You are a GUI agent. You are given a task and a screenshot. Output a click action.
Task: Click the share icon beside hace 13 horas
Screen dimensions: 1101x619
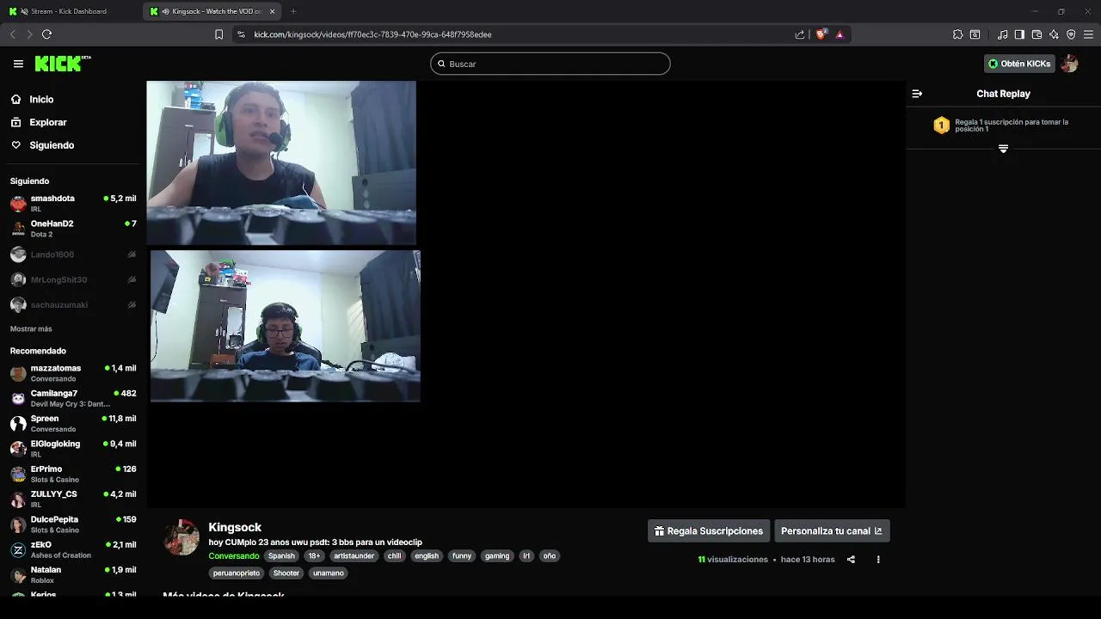pyautogui.click(x=851, y=560)
